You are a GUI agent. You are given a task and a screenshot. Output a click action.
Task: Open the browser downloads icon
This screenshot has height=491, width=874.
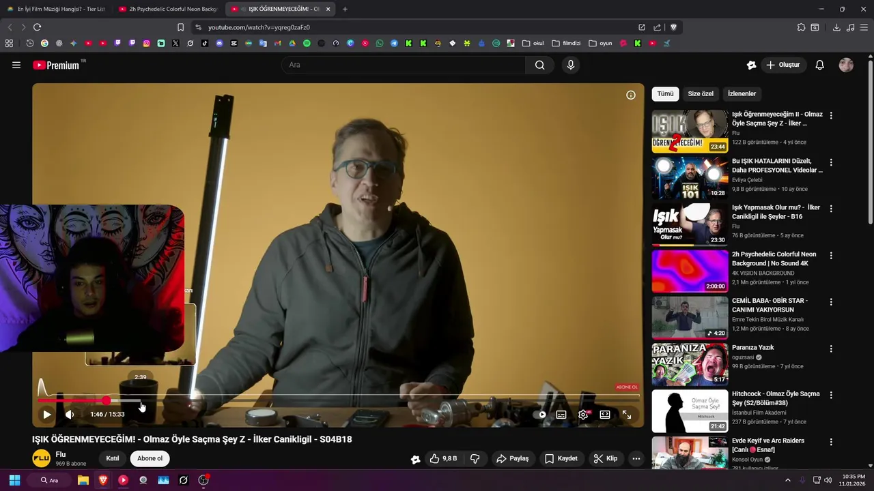[836, 27]
